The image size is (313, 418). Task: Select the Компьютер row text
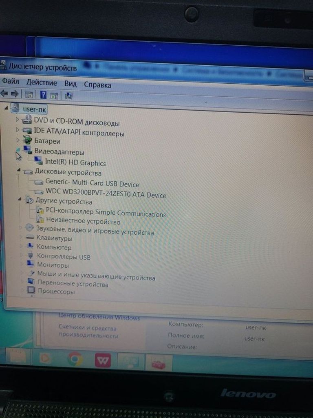click(x=54, y=247)
